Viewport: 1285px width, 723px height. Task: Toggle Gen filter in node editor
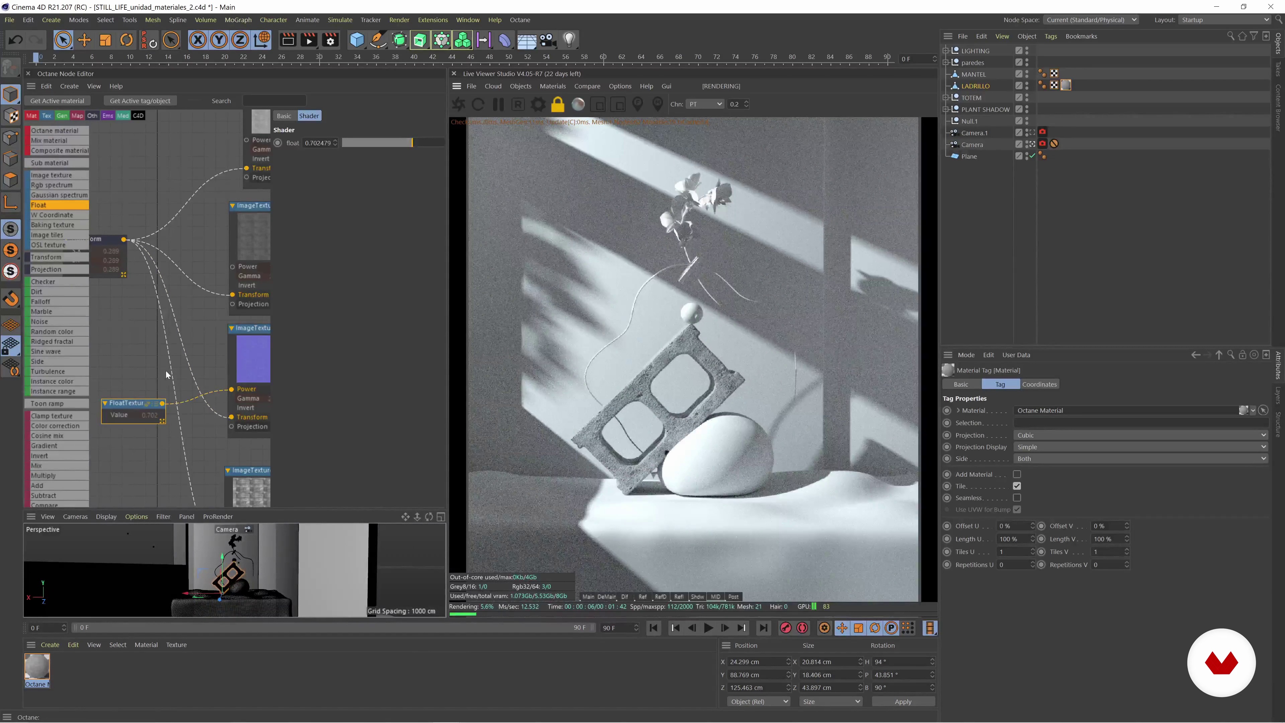[62, 116]
